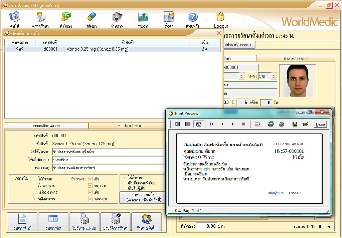Viewport: 342px width, 238px height.
Task: Click the หมายเหตุ remarks input field
Action: click(x=109, y=168)
